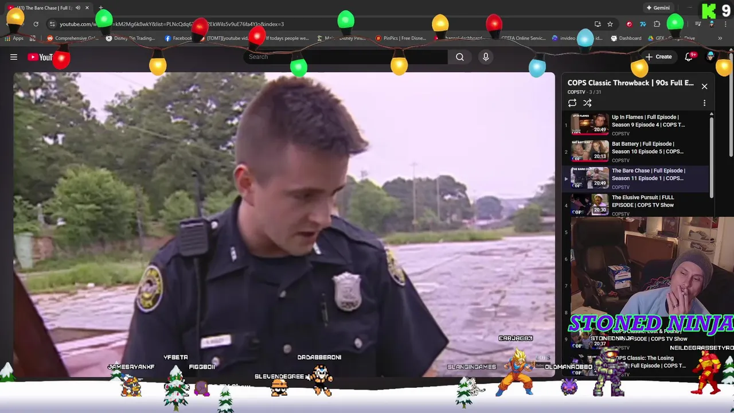
Task: Open the Dashboard bookmark
Action: click(626, 38)
